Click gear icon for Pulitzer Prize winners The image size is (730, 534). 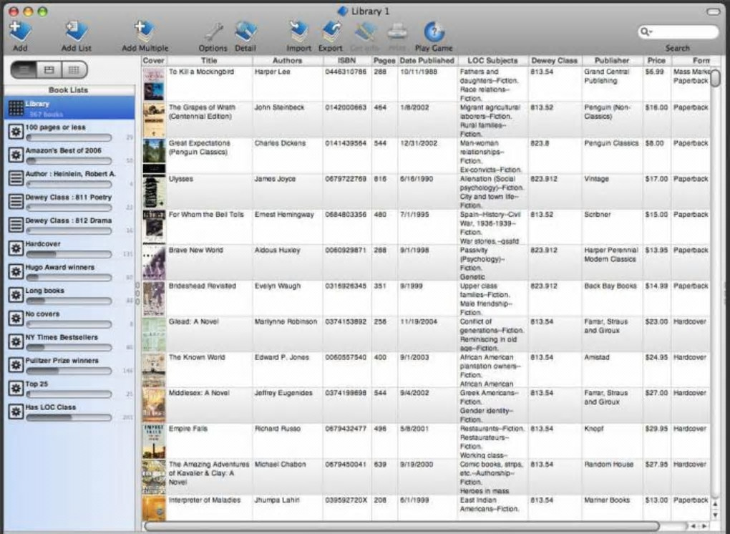coord(16,365)
